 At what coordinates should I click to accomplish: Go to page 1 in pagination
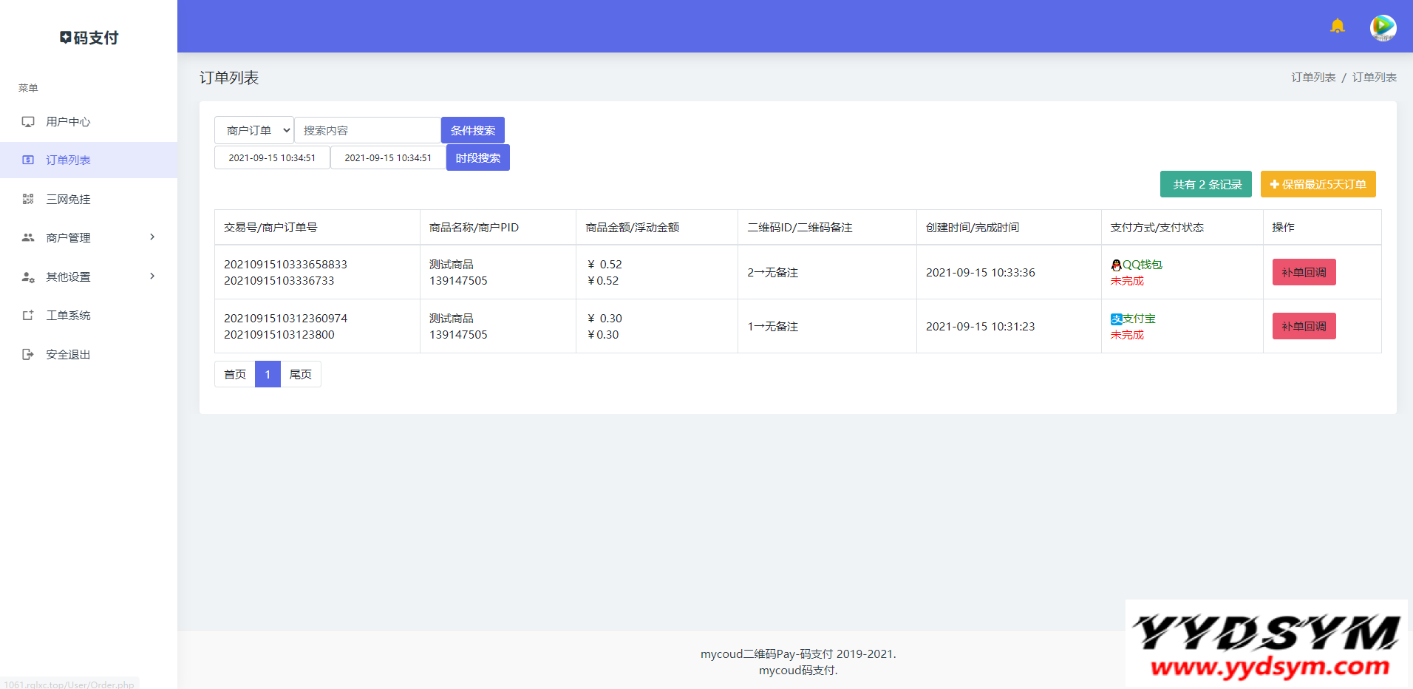coord(268,375)
